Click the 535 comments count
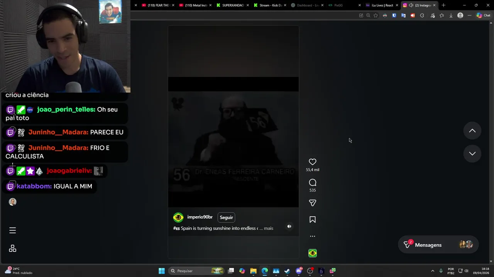 313,190
